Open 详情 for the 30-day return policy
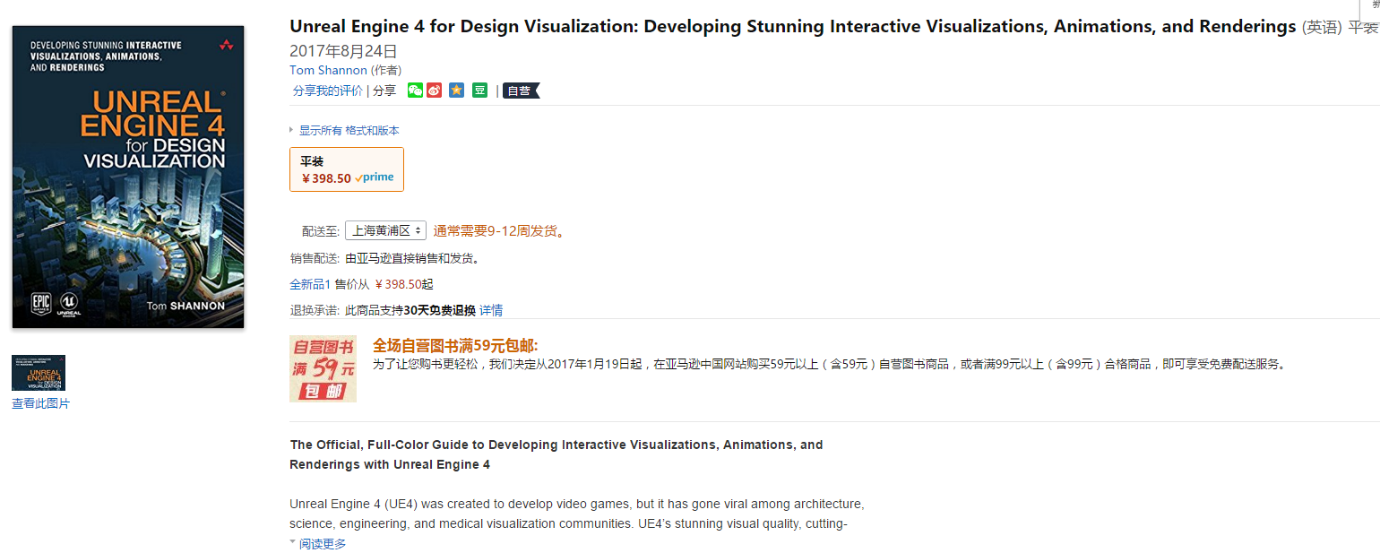 coord(491,310)
